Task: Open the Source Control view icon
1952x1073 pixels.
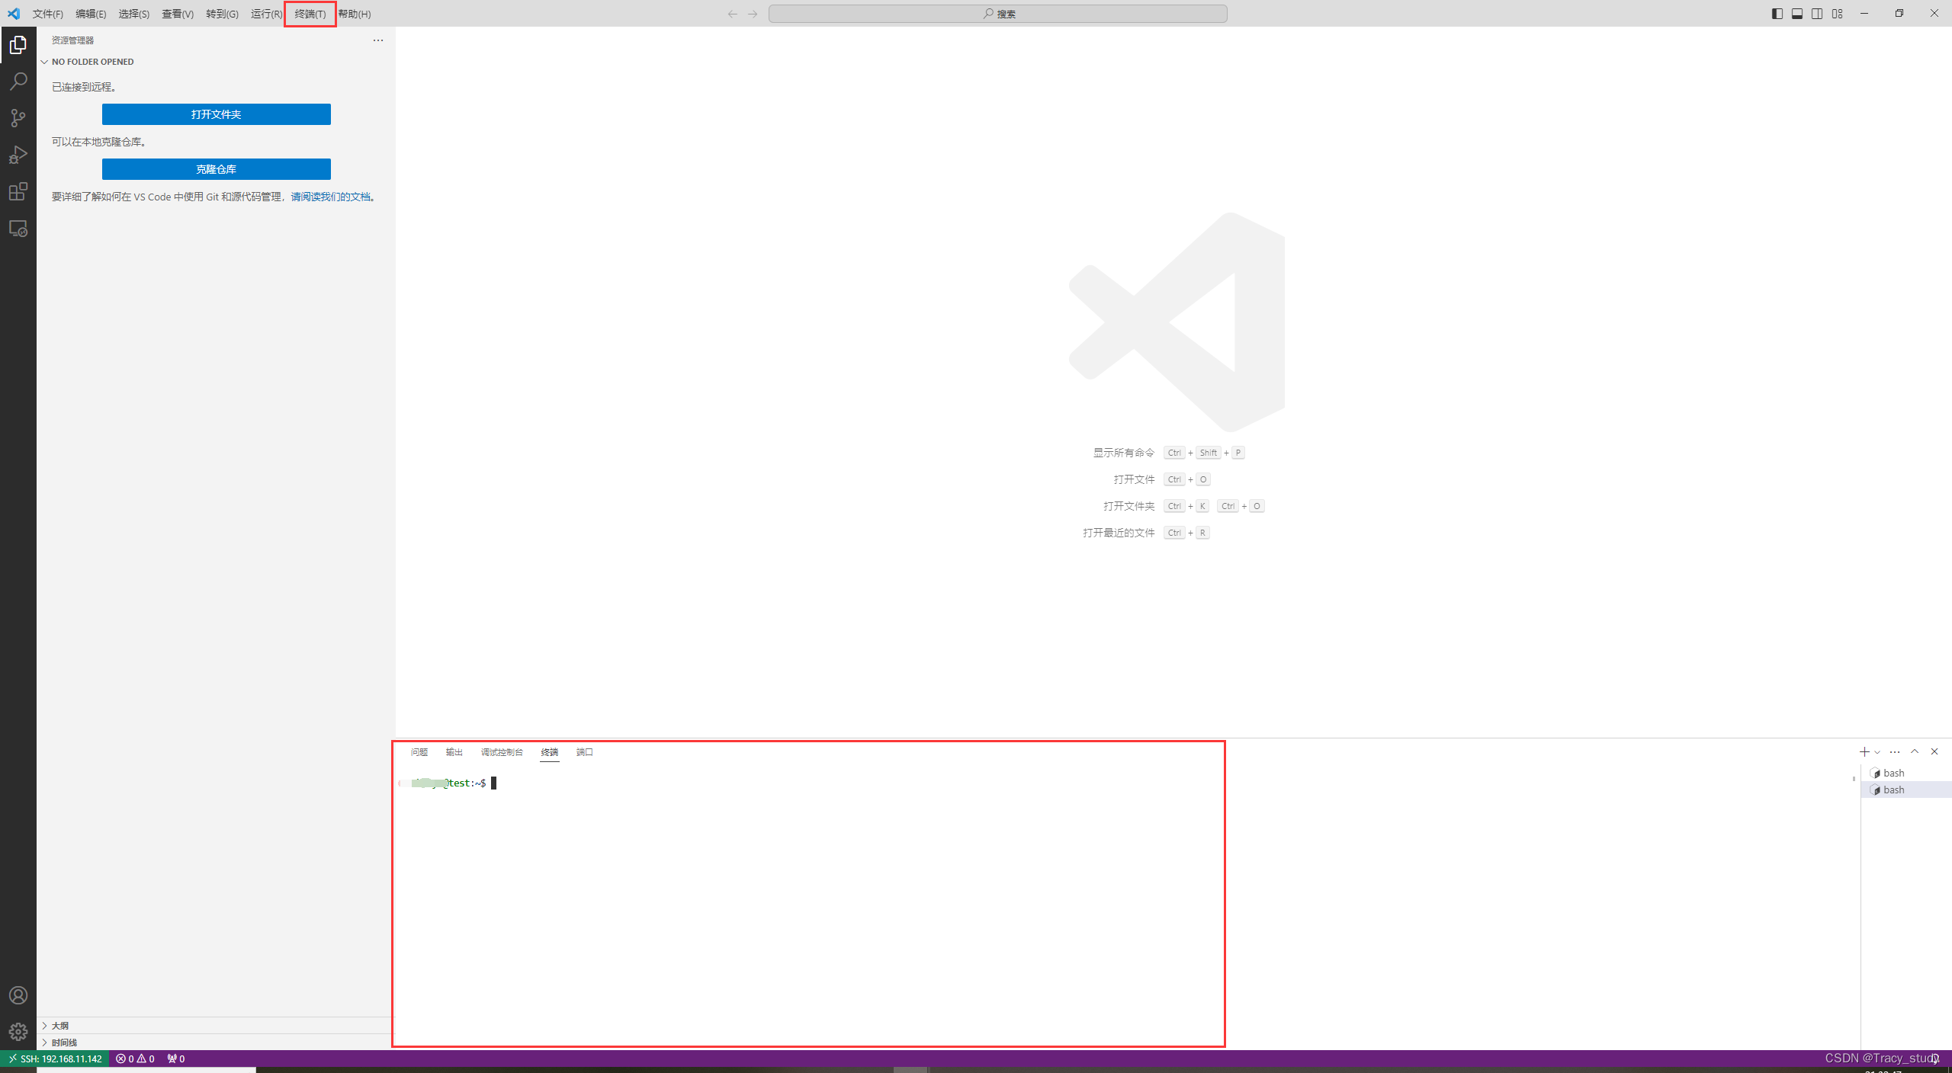Action: click(x=18, y=118)
